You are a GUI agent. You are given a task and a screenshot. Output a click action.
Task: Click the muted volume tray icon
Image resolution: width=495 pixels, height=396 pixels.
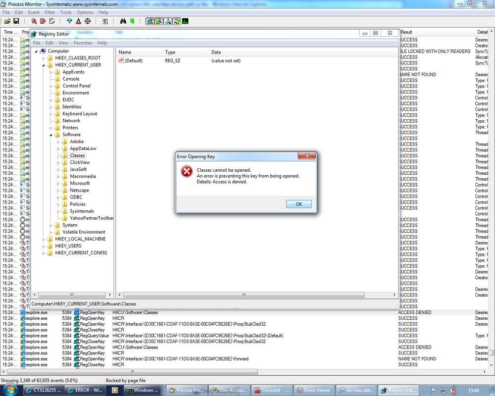(x=452, y=391)
